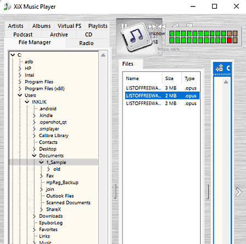This screenshot has width=246, height=244.
Task: Open the CD tab
Action: tap(89, 35)
